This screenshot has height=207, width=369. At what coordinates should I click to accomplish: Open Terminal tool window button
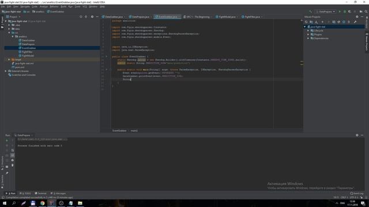[x=41, y=193]
